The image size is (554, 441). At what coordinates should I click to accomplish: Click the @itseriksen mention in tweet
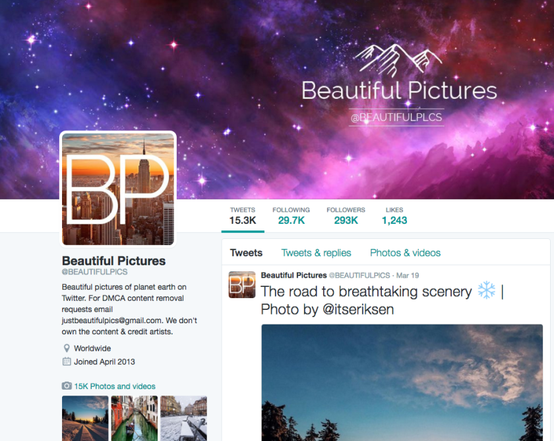[x=358, y=309]
